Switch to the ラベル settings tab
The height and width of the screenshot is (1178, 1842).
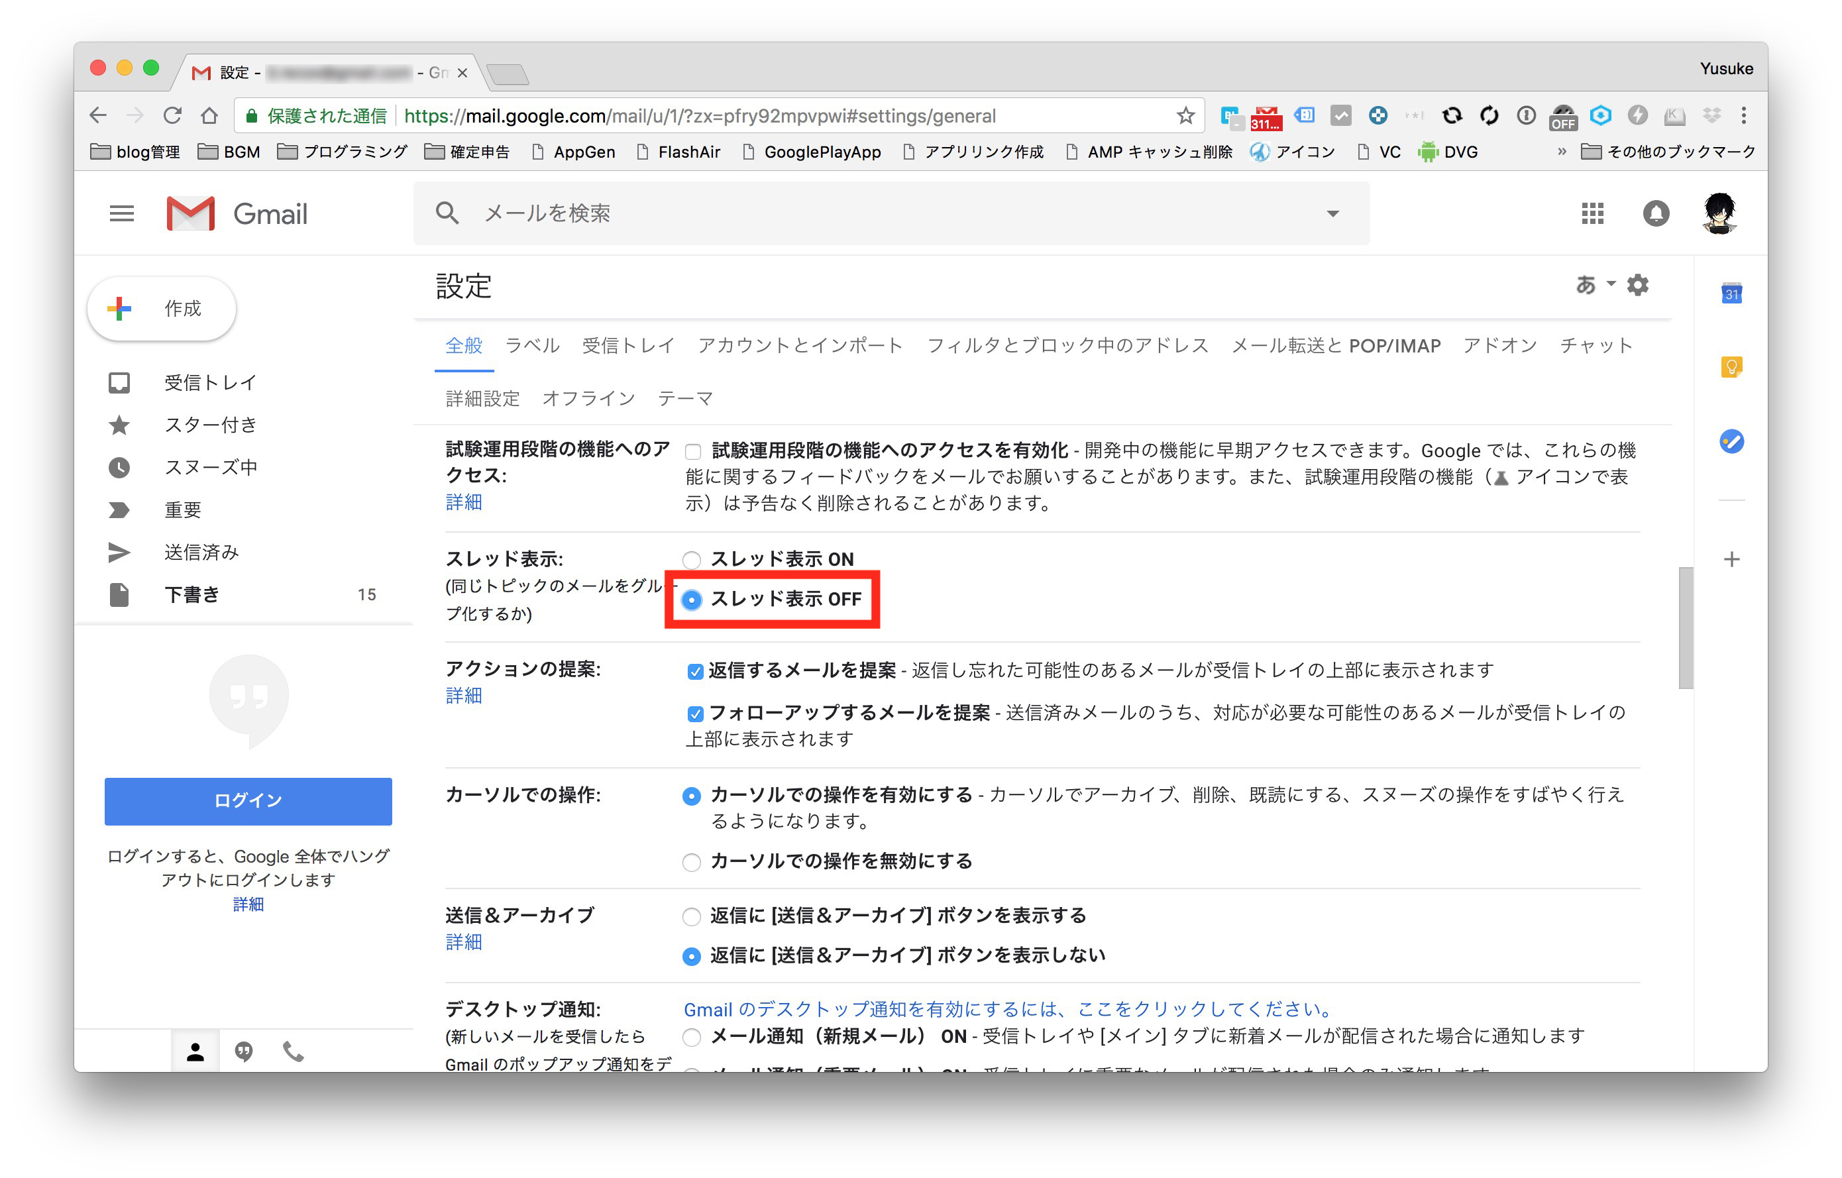point(533,346)
